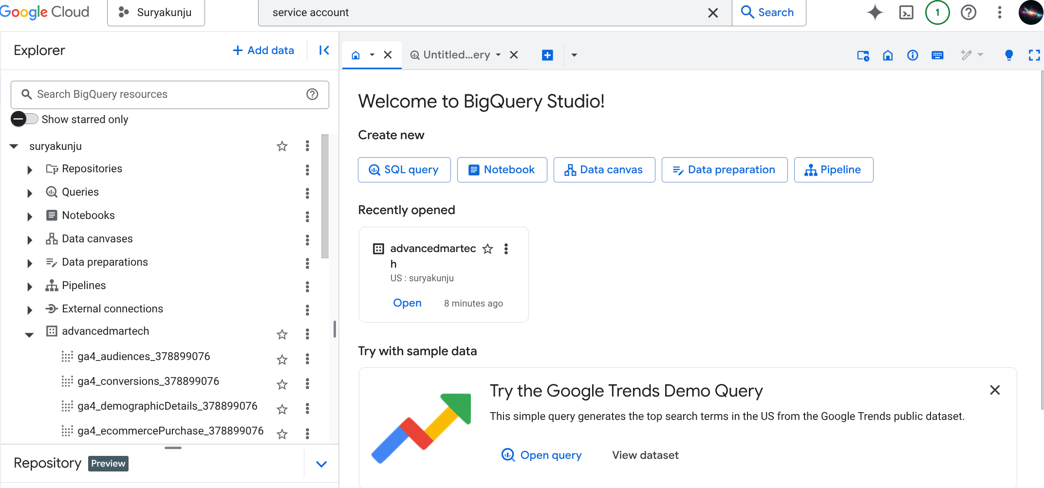The height and width of the screenshot is (488, 1044).
Task: Collapse the Explorer pane icon
Action: 324,50
